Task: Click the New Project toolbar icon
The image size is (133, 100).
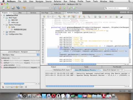Action: pyautogui.click(x=8, y=8)
